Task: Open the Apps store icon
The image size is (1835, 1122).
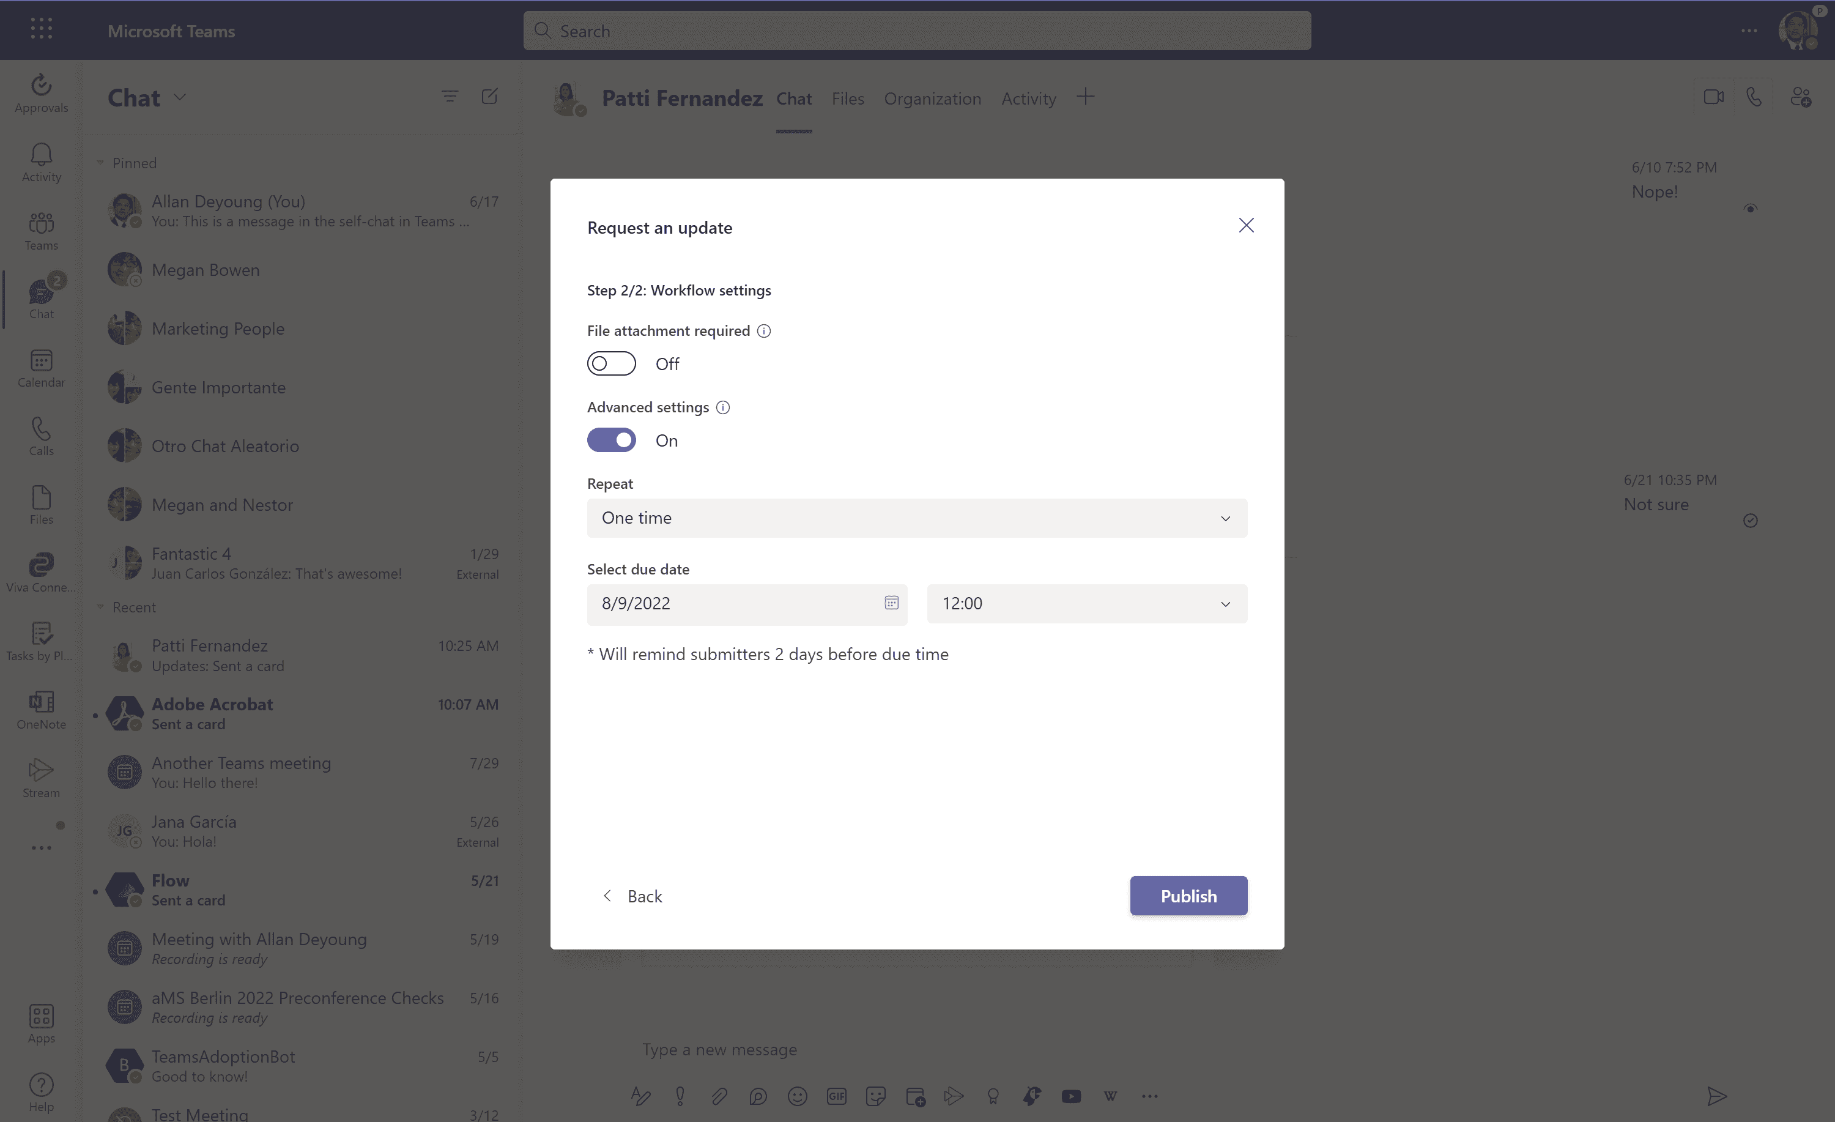Action: [x=41, y=1024]
